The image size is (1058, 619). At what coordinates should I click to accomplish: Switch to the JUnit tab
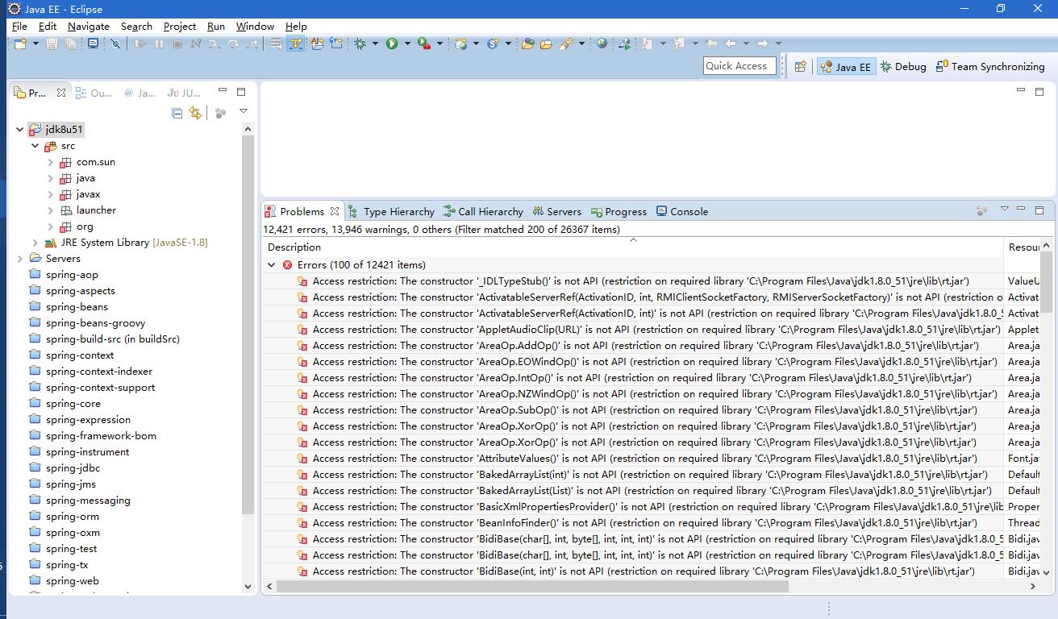[184, 93]
